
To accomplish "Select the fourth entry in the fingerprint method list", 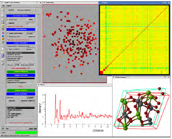I will point(21,59).
